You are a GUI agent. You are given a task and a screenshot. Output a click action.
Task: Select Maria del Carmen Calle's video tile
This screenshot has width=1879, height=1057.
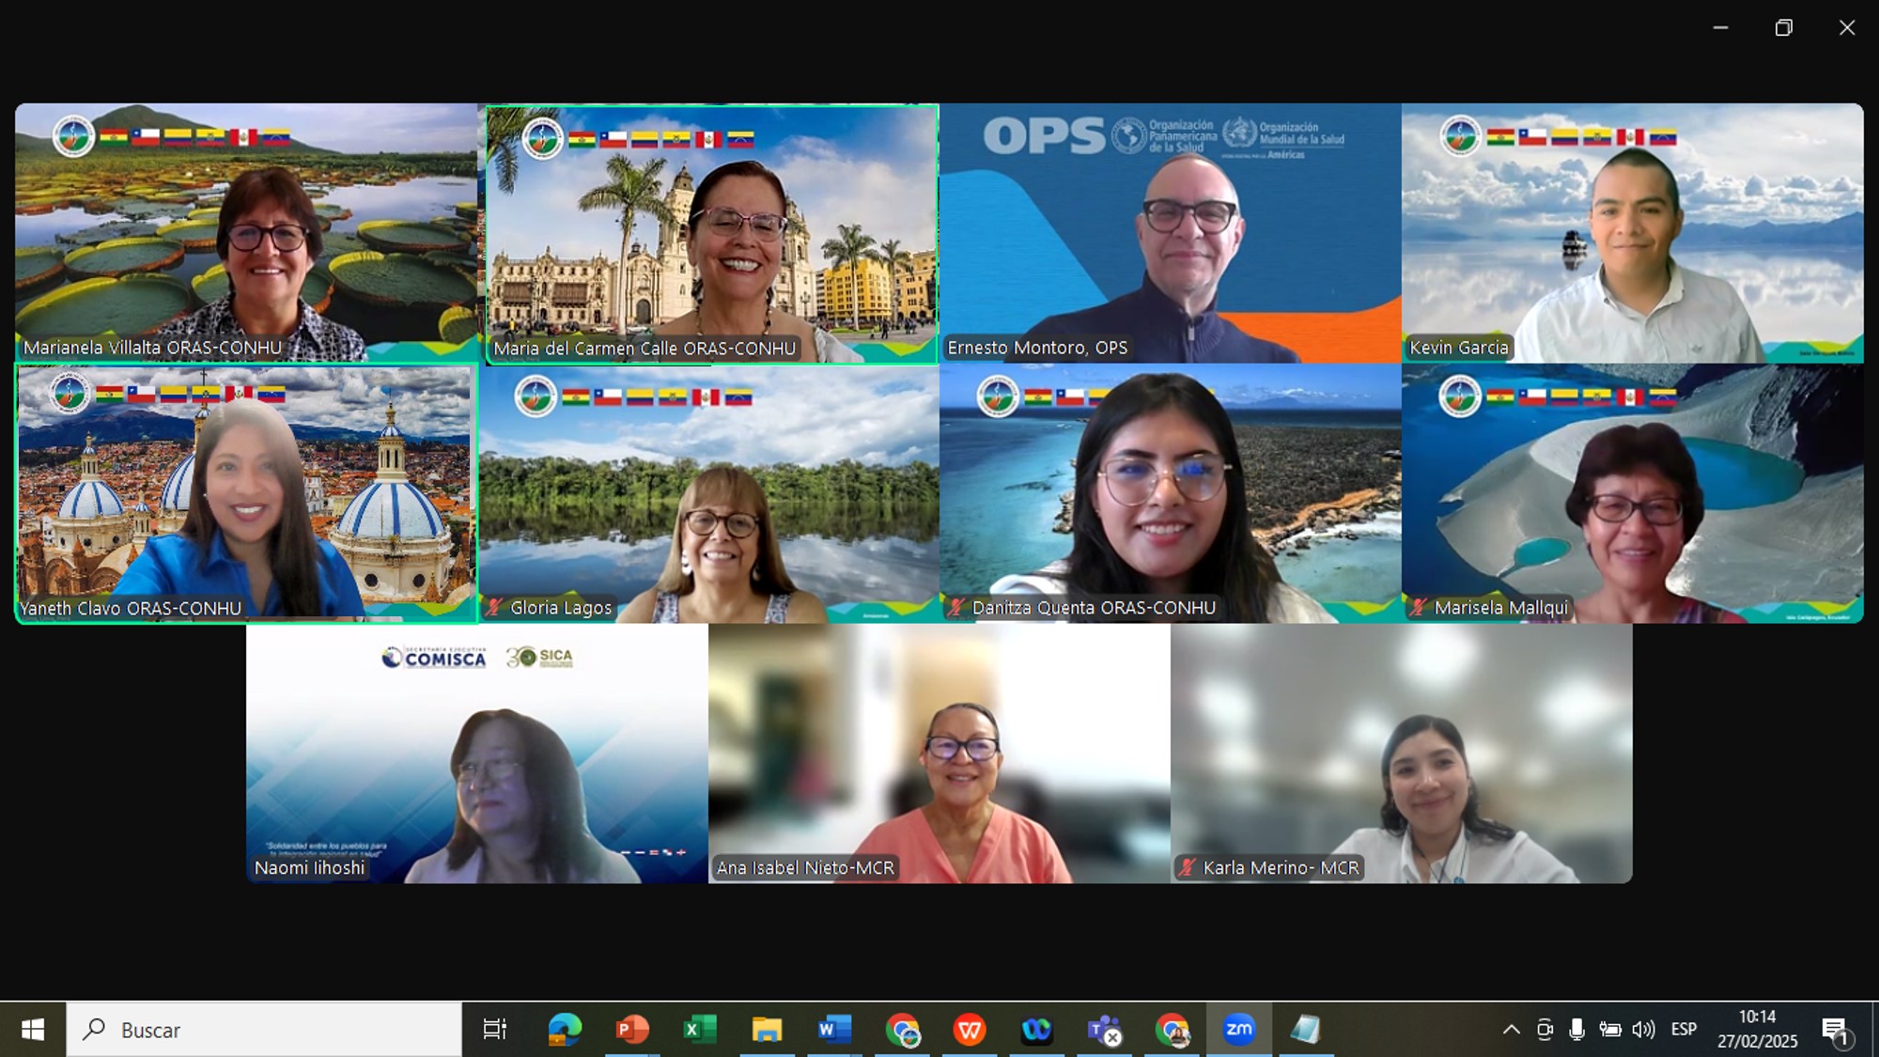[x=711, y=234]
